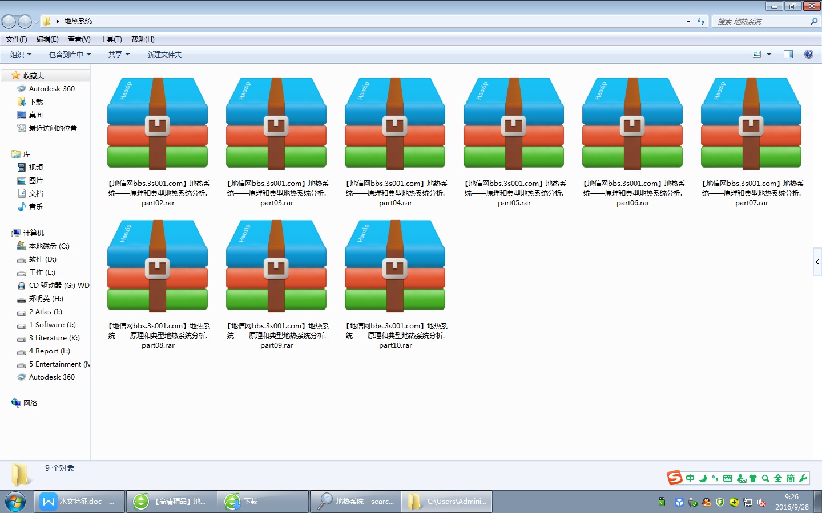
Task: Open the 共享 dropdown
Action: [119, 54]
